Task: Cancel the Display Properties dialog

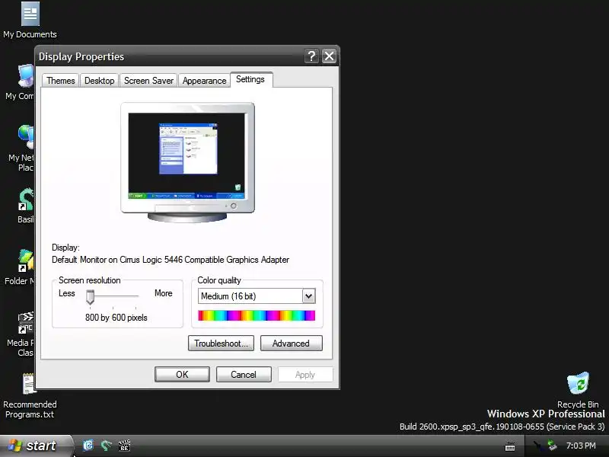Action: coord(244,375)
